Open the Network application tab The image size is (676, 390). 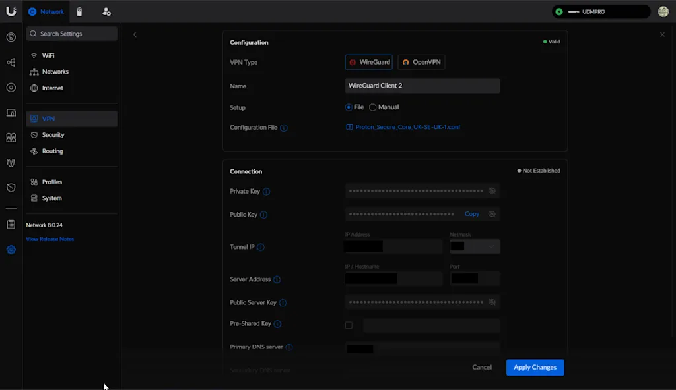tap(46, 12)
